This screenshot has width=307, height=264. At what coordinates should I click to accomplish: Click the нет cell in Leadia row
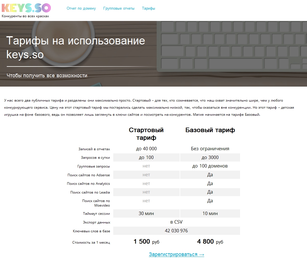(146, 192)
